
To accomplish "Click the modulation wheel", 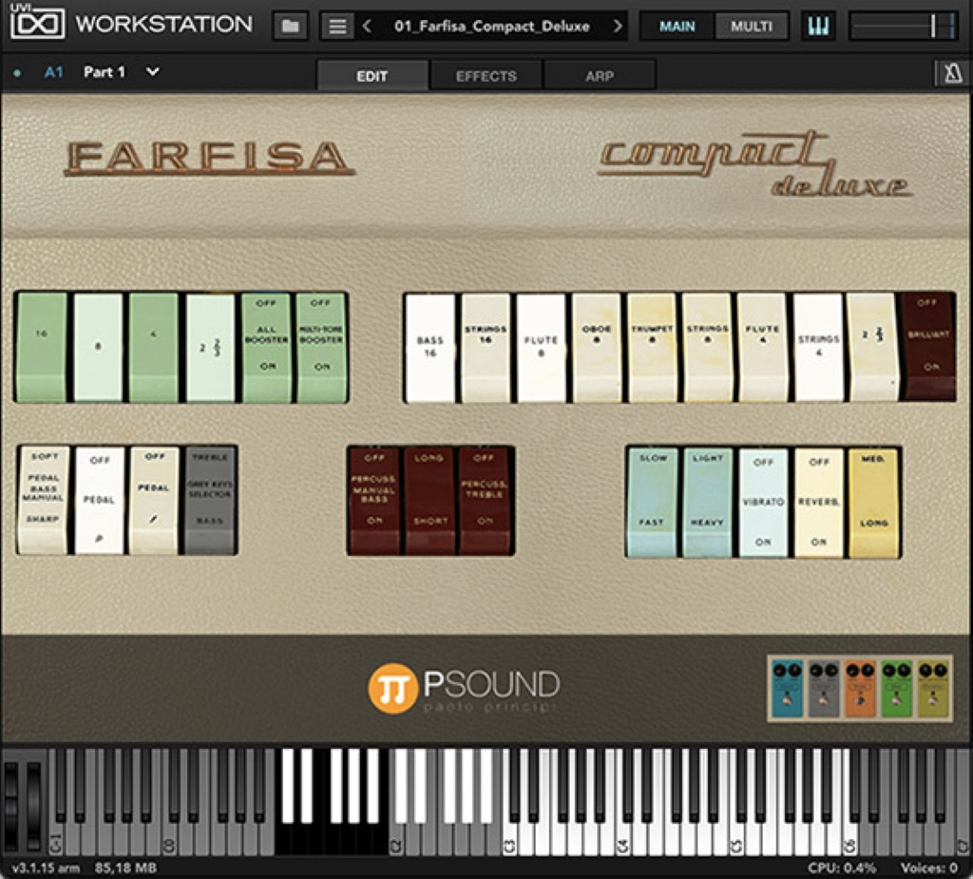I will [x=33, y=805].
